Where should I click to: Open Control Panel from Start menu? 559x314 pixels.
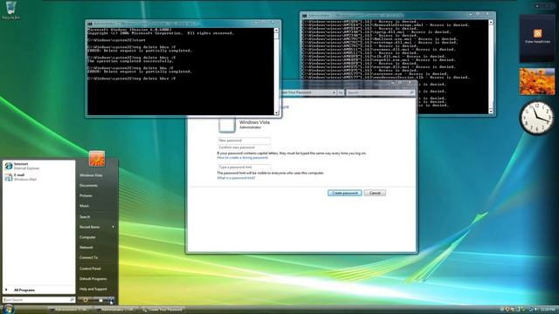pos(90,269)
